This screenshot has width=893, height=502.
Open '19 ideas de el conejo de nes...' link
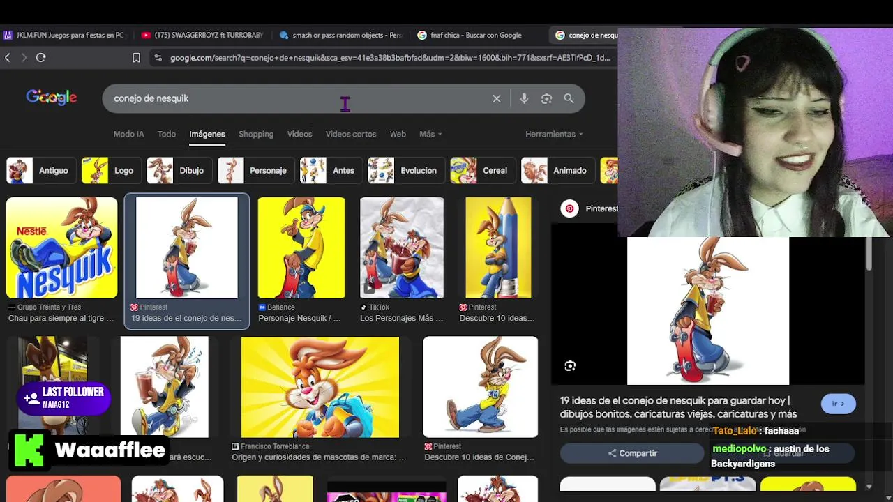[x=186, y=318]
